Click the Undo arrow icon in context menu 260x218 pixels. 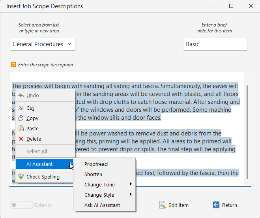tap(21, 95)
